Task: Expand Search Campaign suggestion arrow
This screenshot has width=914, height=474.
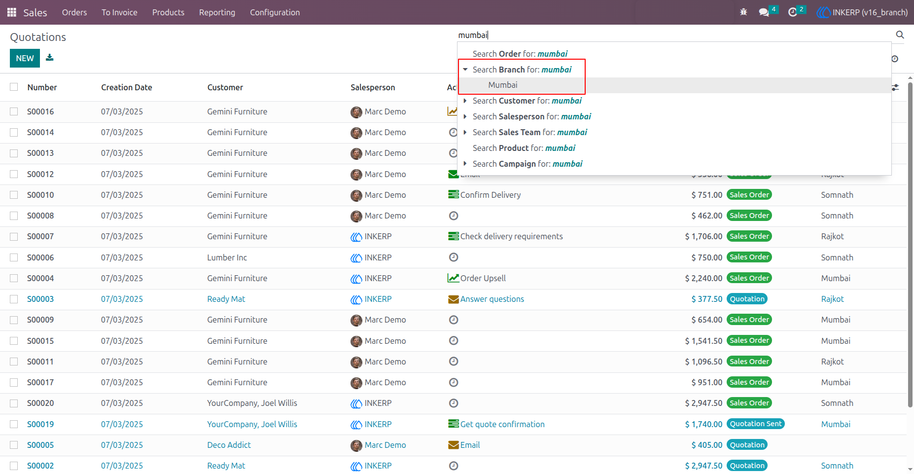Action: tap(465, 164)
